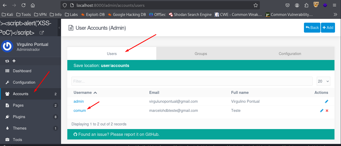Collapse the admin sidebar with chevron
341x146 pixels.
[59, 28]
